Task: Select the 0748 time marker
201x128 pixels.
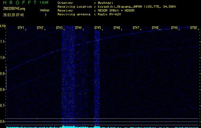Action: [x=155, y=28]
